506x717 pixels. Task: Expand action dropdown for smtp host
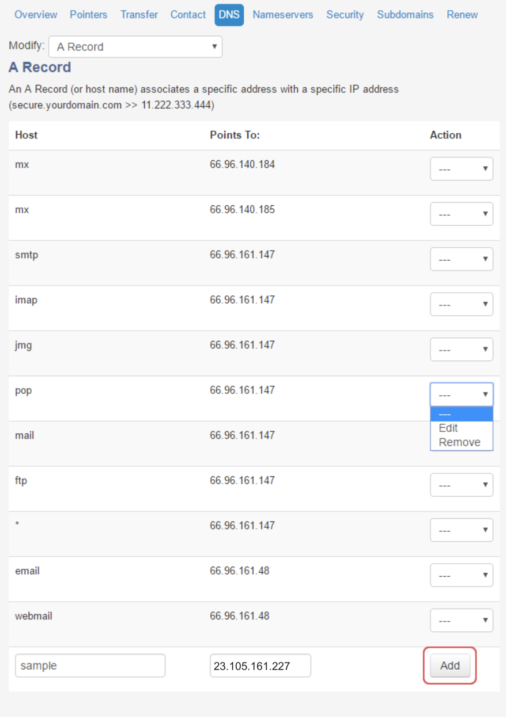(x=461, y=259)
